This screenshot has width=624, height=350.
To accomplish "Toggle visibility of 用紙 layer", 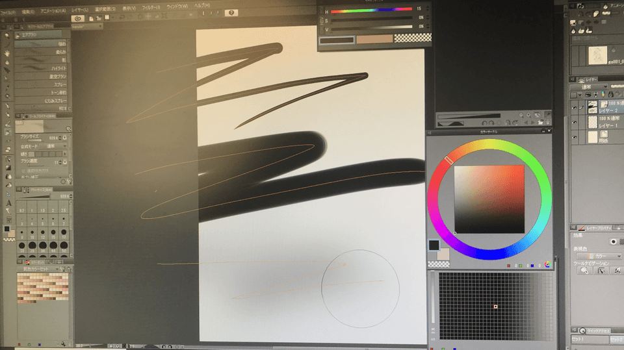I will click(x=574, y=137).
